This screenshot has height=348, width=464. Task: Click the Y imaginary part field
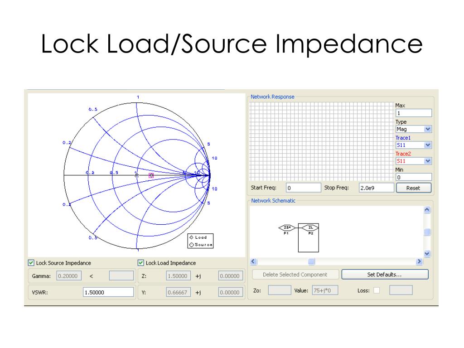coord(231,292)
